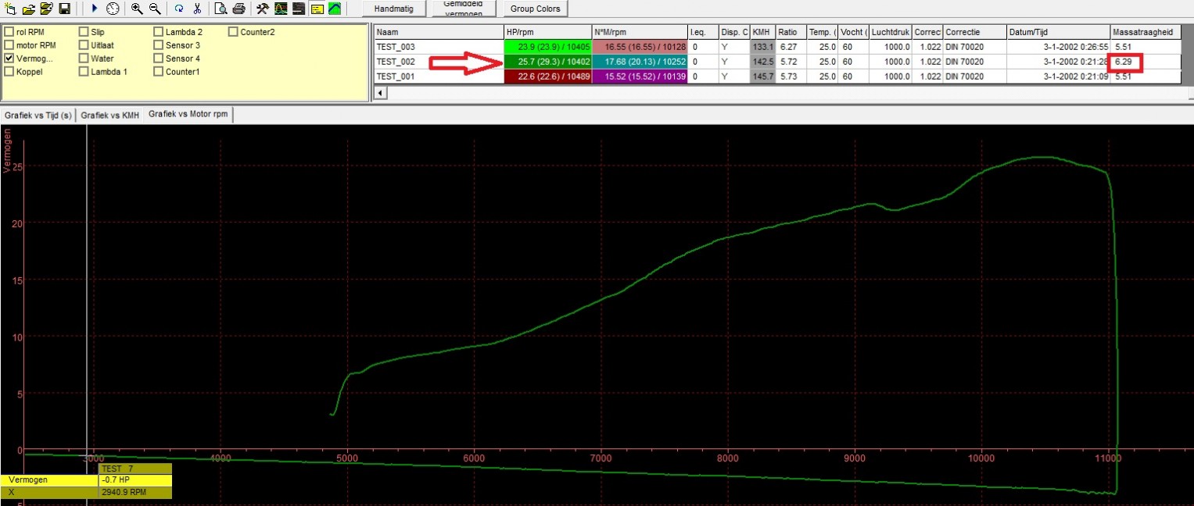Screen dimensions: 1194x506
Task: Switch to Grafiek vs KMH tab
Action: pos(109,115)
